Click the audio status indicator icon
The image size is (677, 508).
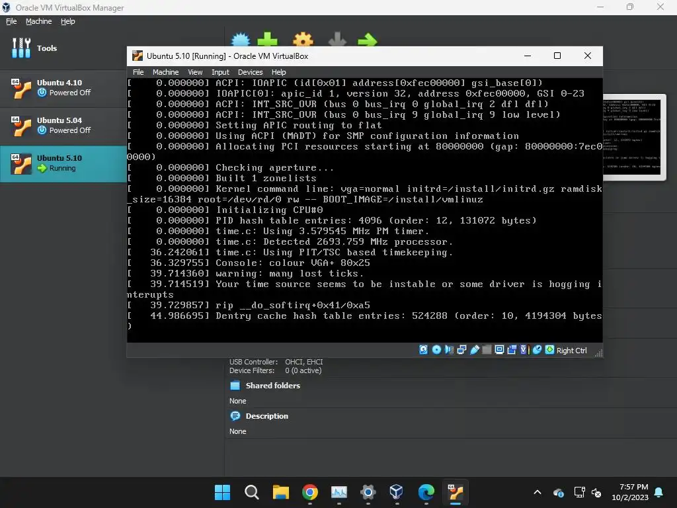449,350
